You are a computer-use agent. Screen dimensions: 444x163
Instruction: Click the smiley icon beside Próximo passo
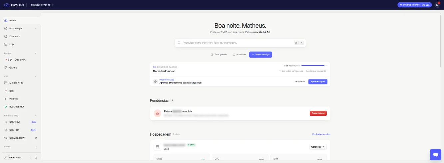click(155, 81)
